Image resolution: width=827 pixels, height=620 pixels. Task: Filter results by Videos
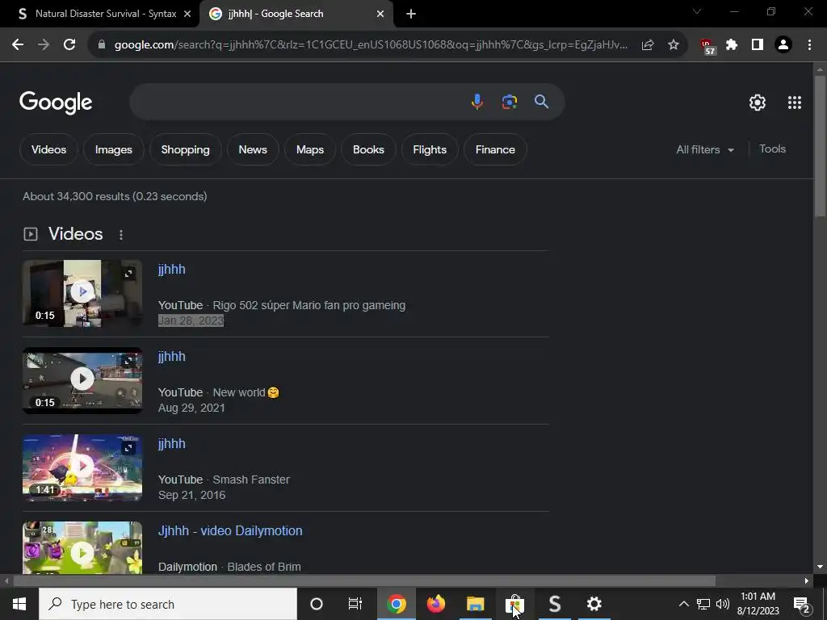pos(48,149)
